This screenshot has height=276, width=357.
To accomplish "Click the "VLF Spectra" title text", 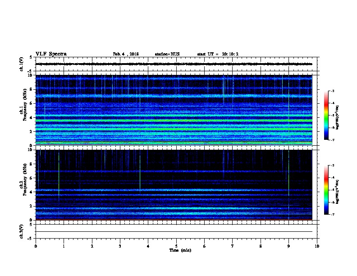I will pos(51,54).
